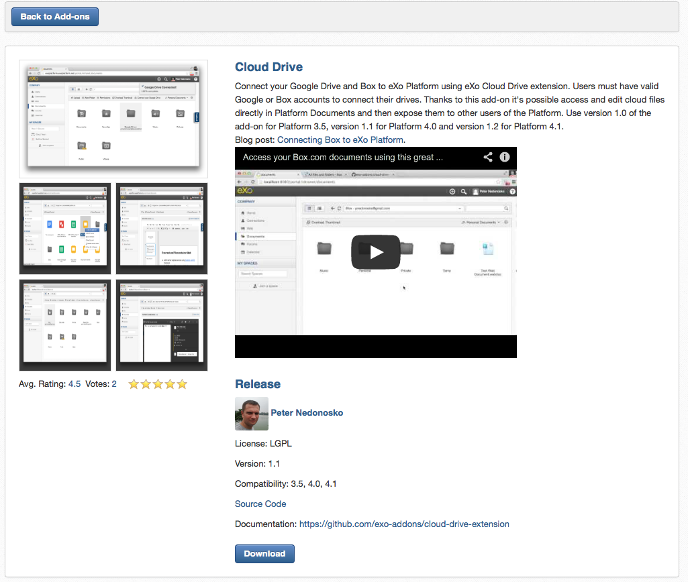Viewport: 688px width, 582px height.
Task: Open the video share icon
Action: [x=488, y=157]
